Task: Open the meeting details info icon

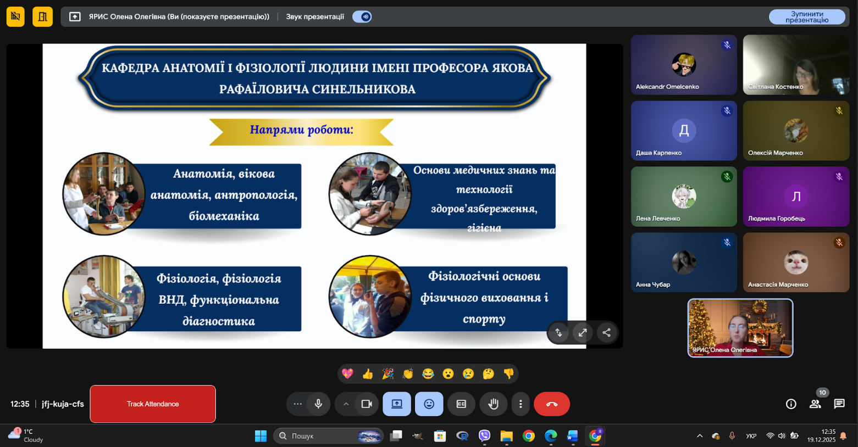Action: [x=791, y=404]
